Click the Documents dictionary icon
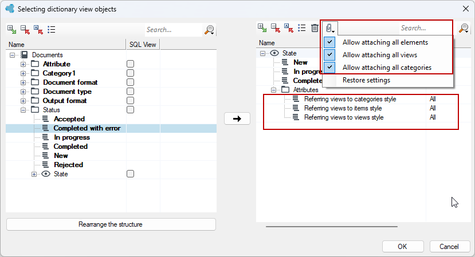The width and height of the screenshot is (475, 257). click(24, 55)
